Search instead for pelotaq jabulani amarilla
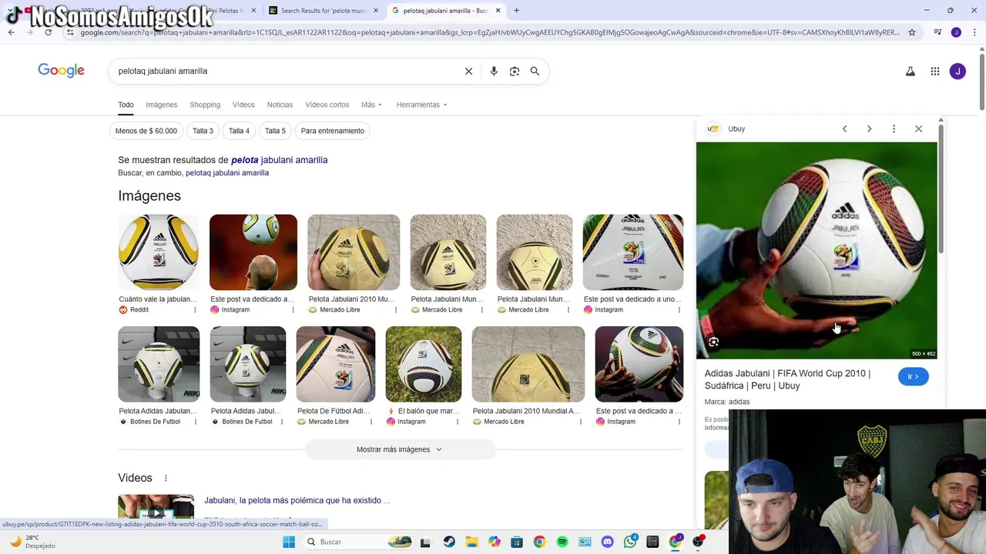The height and width of the screenshot is (554, 986). (x=227, y=172)
